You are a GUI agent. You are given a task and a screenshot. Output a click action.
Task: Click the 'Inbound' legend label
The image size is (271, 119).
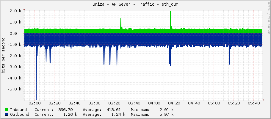18,110
